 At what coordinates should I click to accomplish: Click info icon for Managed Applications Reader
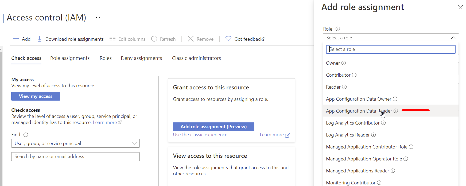pyautogui.click(x=393, y=171)
